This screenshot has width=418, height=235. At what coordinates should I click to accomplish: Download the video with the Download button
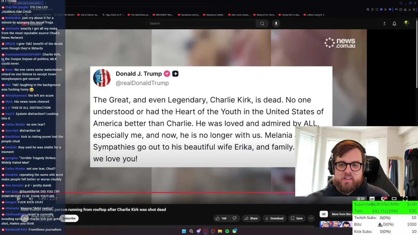pos(274,218)
